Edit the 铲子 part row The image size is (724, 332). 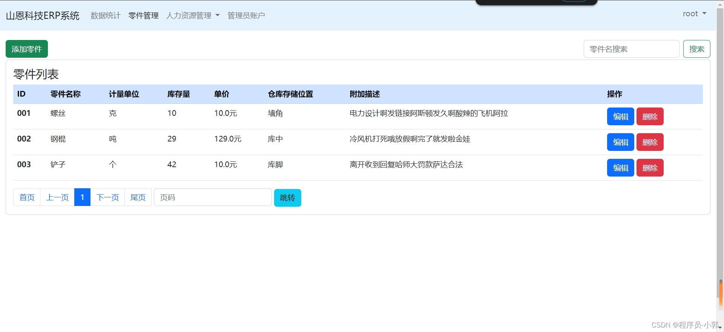(x=620, y=168)
